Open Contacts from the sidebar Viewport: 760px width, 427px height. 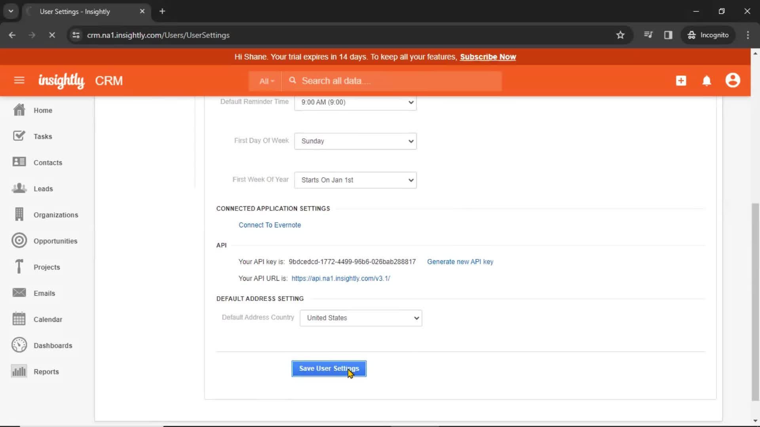[48, 162]
